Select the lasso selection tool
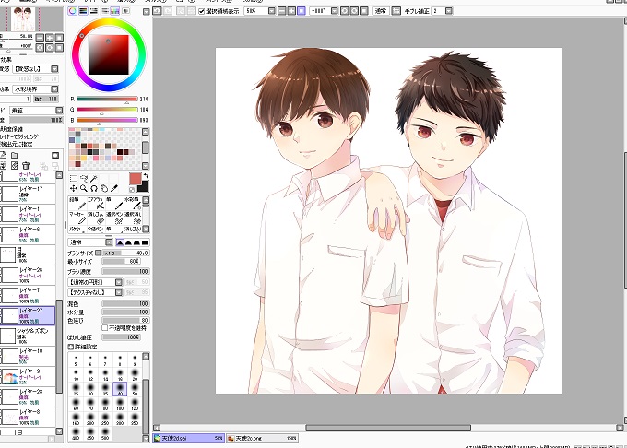The image size is (627, 448). (x=84, y=178)
